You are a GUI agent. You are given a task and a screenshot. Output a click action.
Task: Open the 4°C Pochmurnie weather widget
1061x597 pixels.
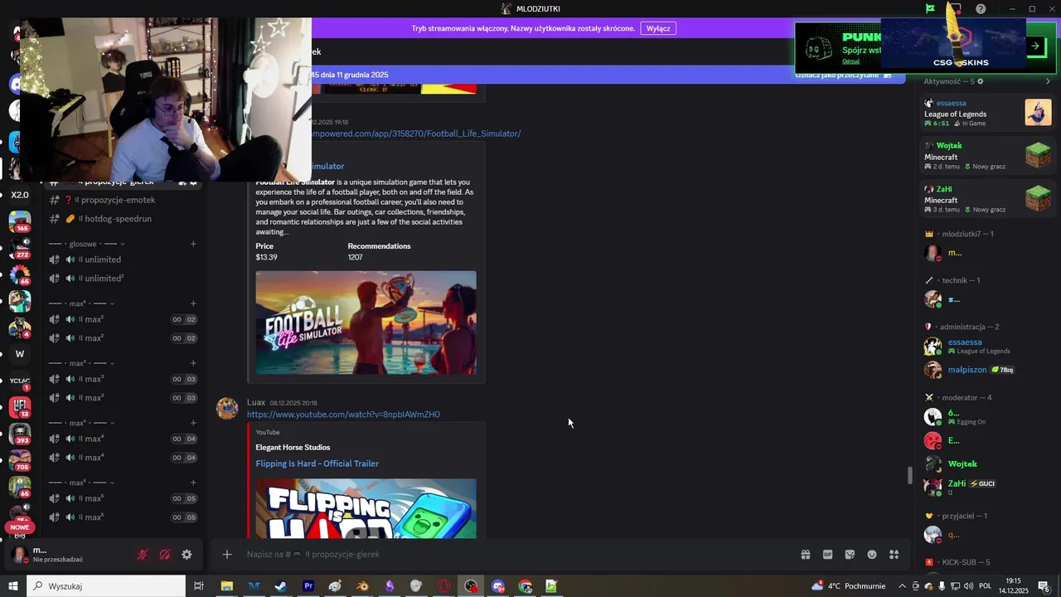(x=850, y=586)
